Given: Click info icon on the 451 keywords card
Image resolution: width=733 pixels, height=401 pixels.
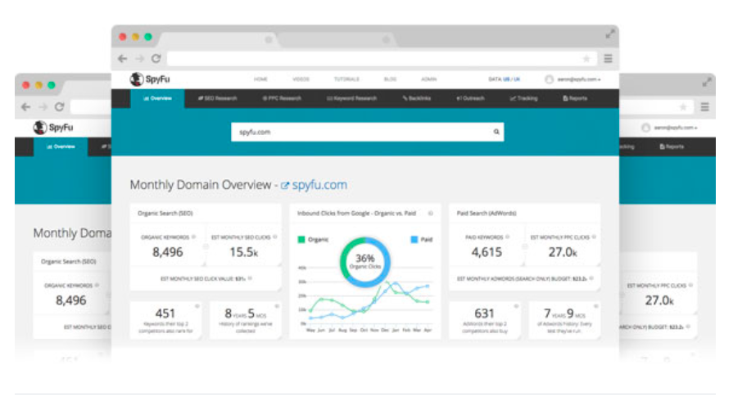Looking at the screenshot, I should pos(197,306).
